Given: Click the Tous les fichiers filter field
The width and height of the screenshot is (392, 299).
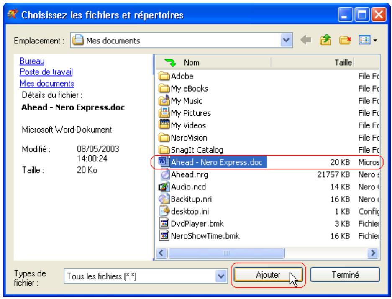Looking at the screenshot, I should coord(146,276).
